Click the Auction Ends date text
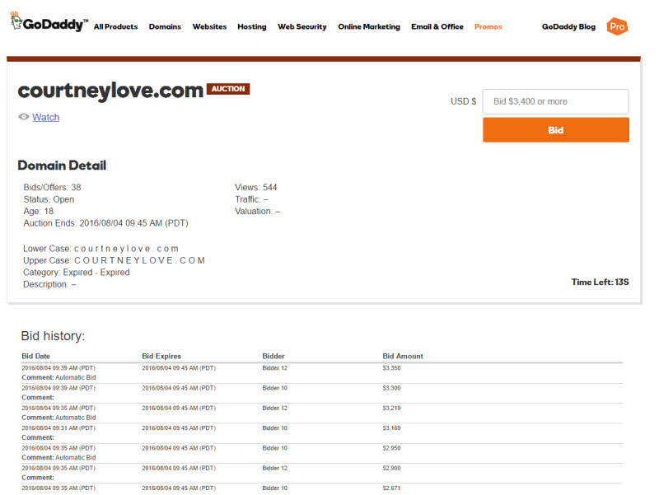This screenshot has height=495, width=659. click(106, 223)
